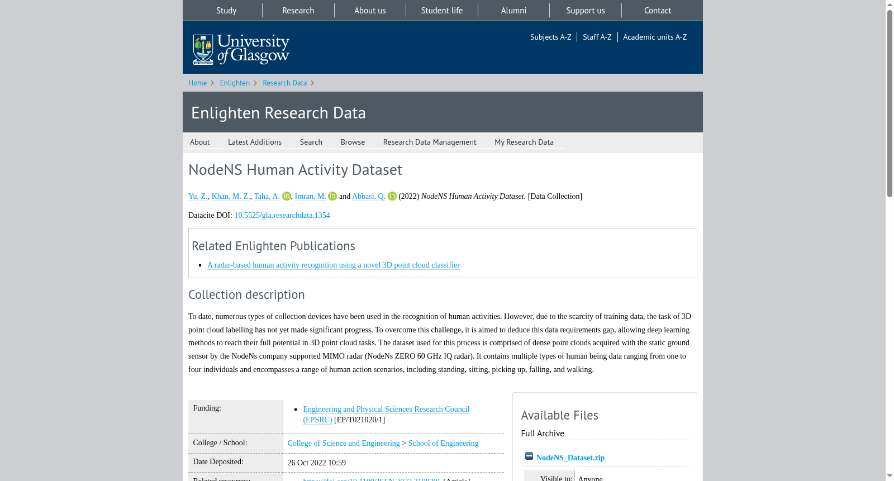Open the Research Data Management tab

pos(430,142)
